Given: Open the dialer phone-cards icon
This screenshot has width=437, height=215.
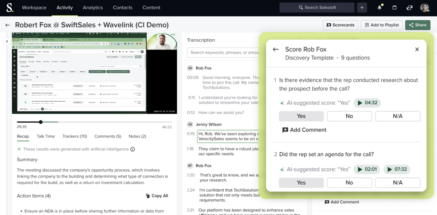Looking at the screenshot, I should point(409,7).
